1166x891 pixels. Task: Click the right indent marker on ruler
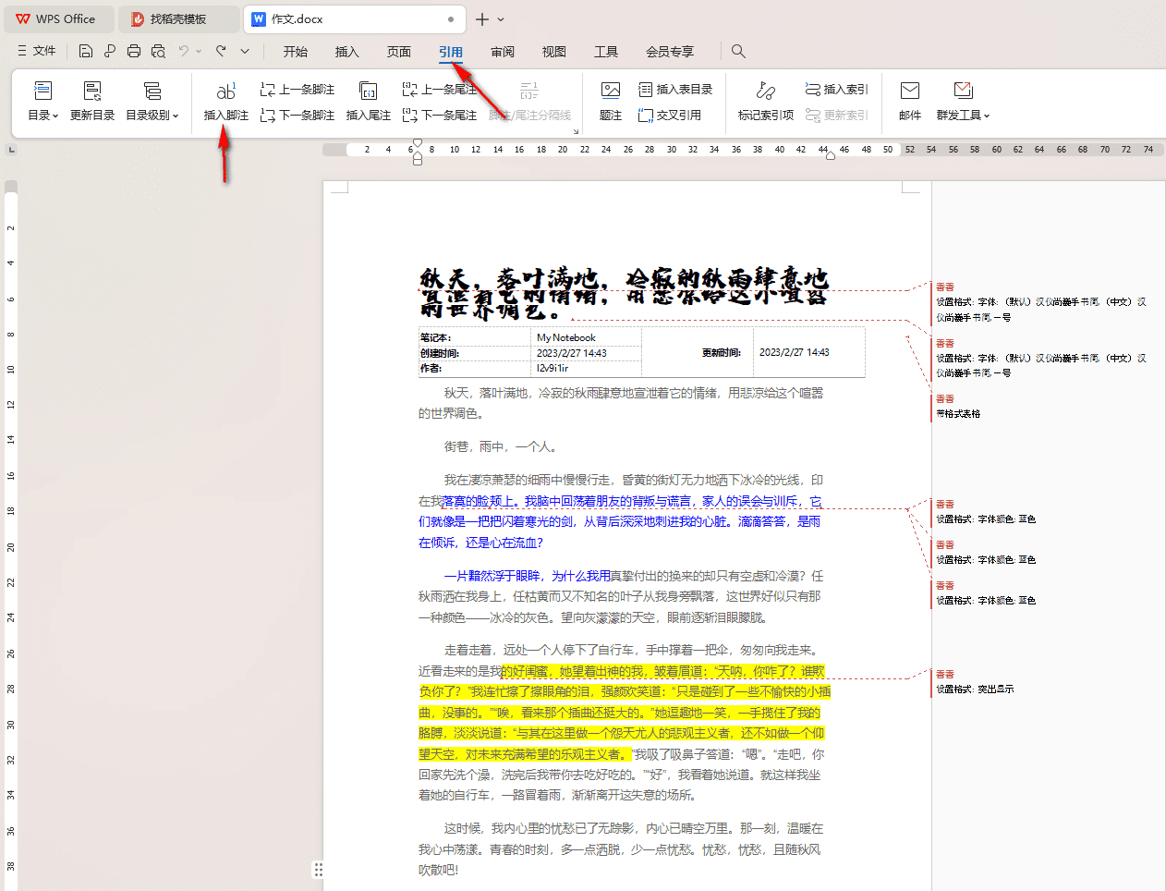(830, 156)
